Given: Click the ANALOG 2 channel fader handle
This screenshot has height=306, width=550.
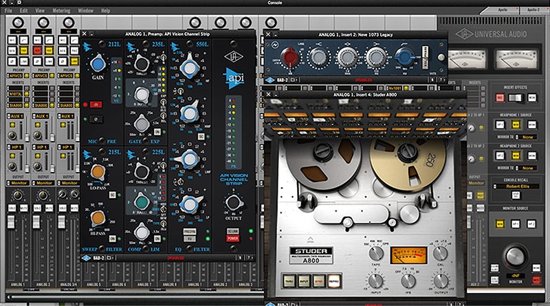Looking at the screenshot, I should point(36,222).
